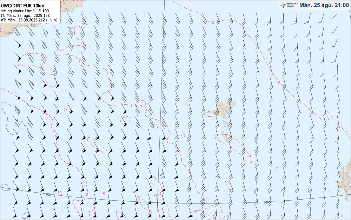Click the Veðurstofa Íslands logo

coord(289,5)
